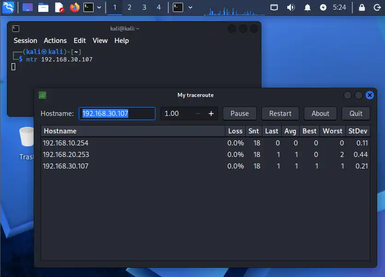
Task: Click StDev value 0.11
Action: (x=362, y=143)
